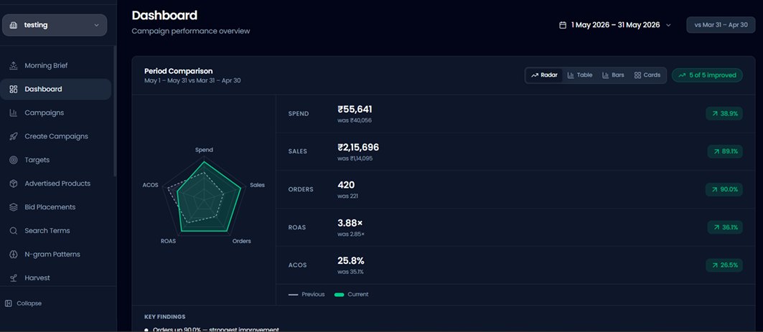Screen dimensions: 763x332
Task: Click the Campaigns bar chart icon
Action: coord(14,113)
